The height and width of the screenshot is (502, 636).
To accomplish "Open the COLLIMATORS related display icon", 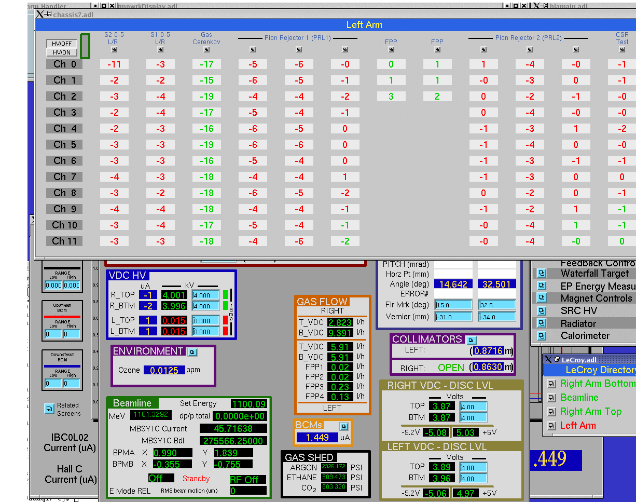I will [471, 341].
